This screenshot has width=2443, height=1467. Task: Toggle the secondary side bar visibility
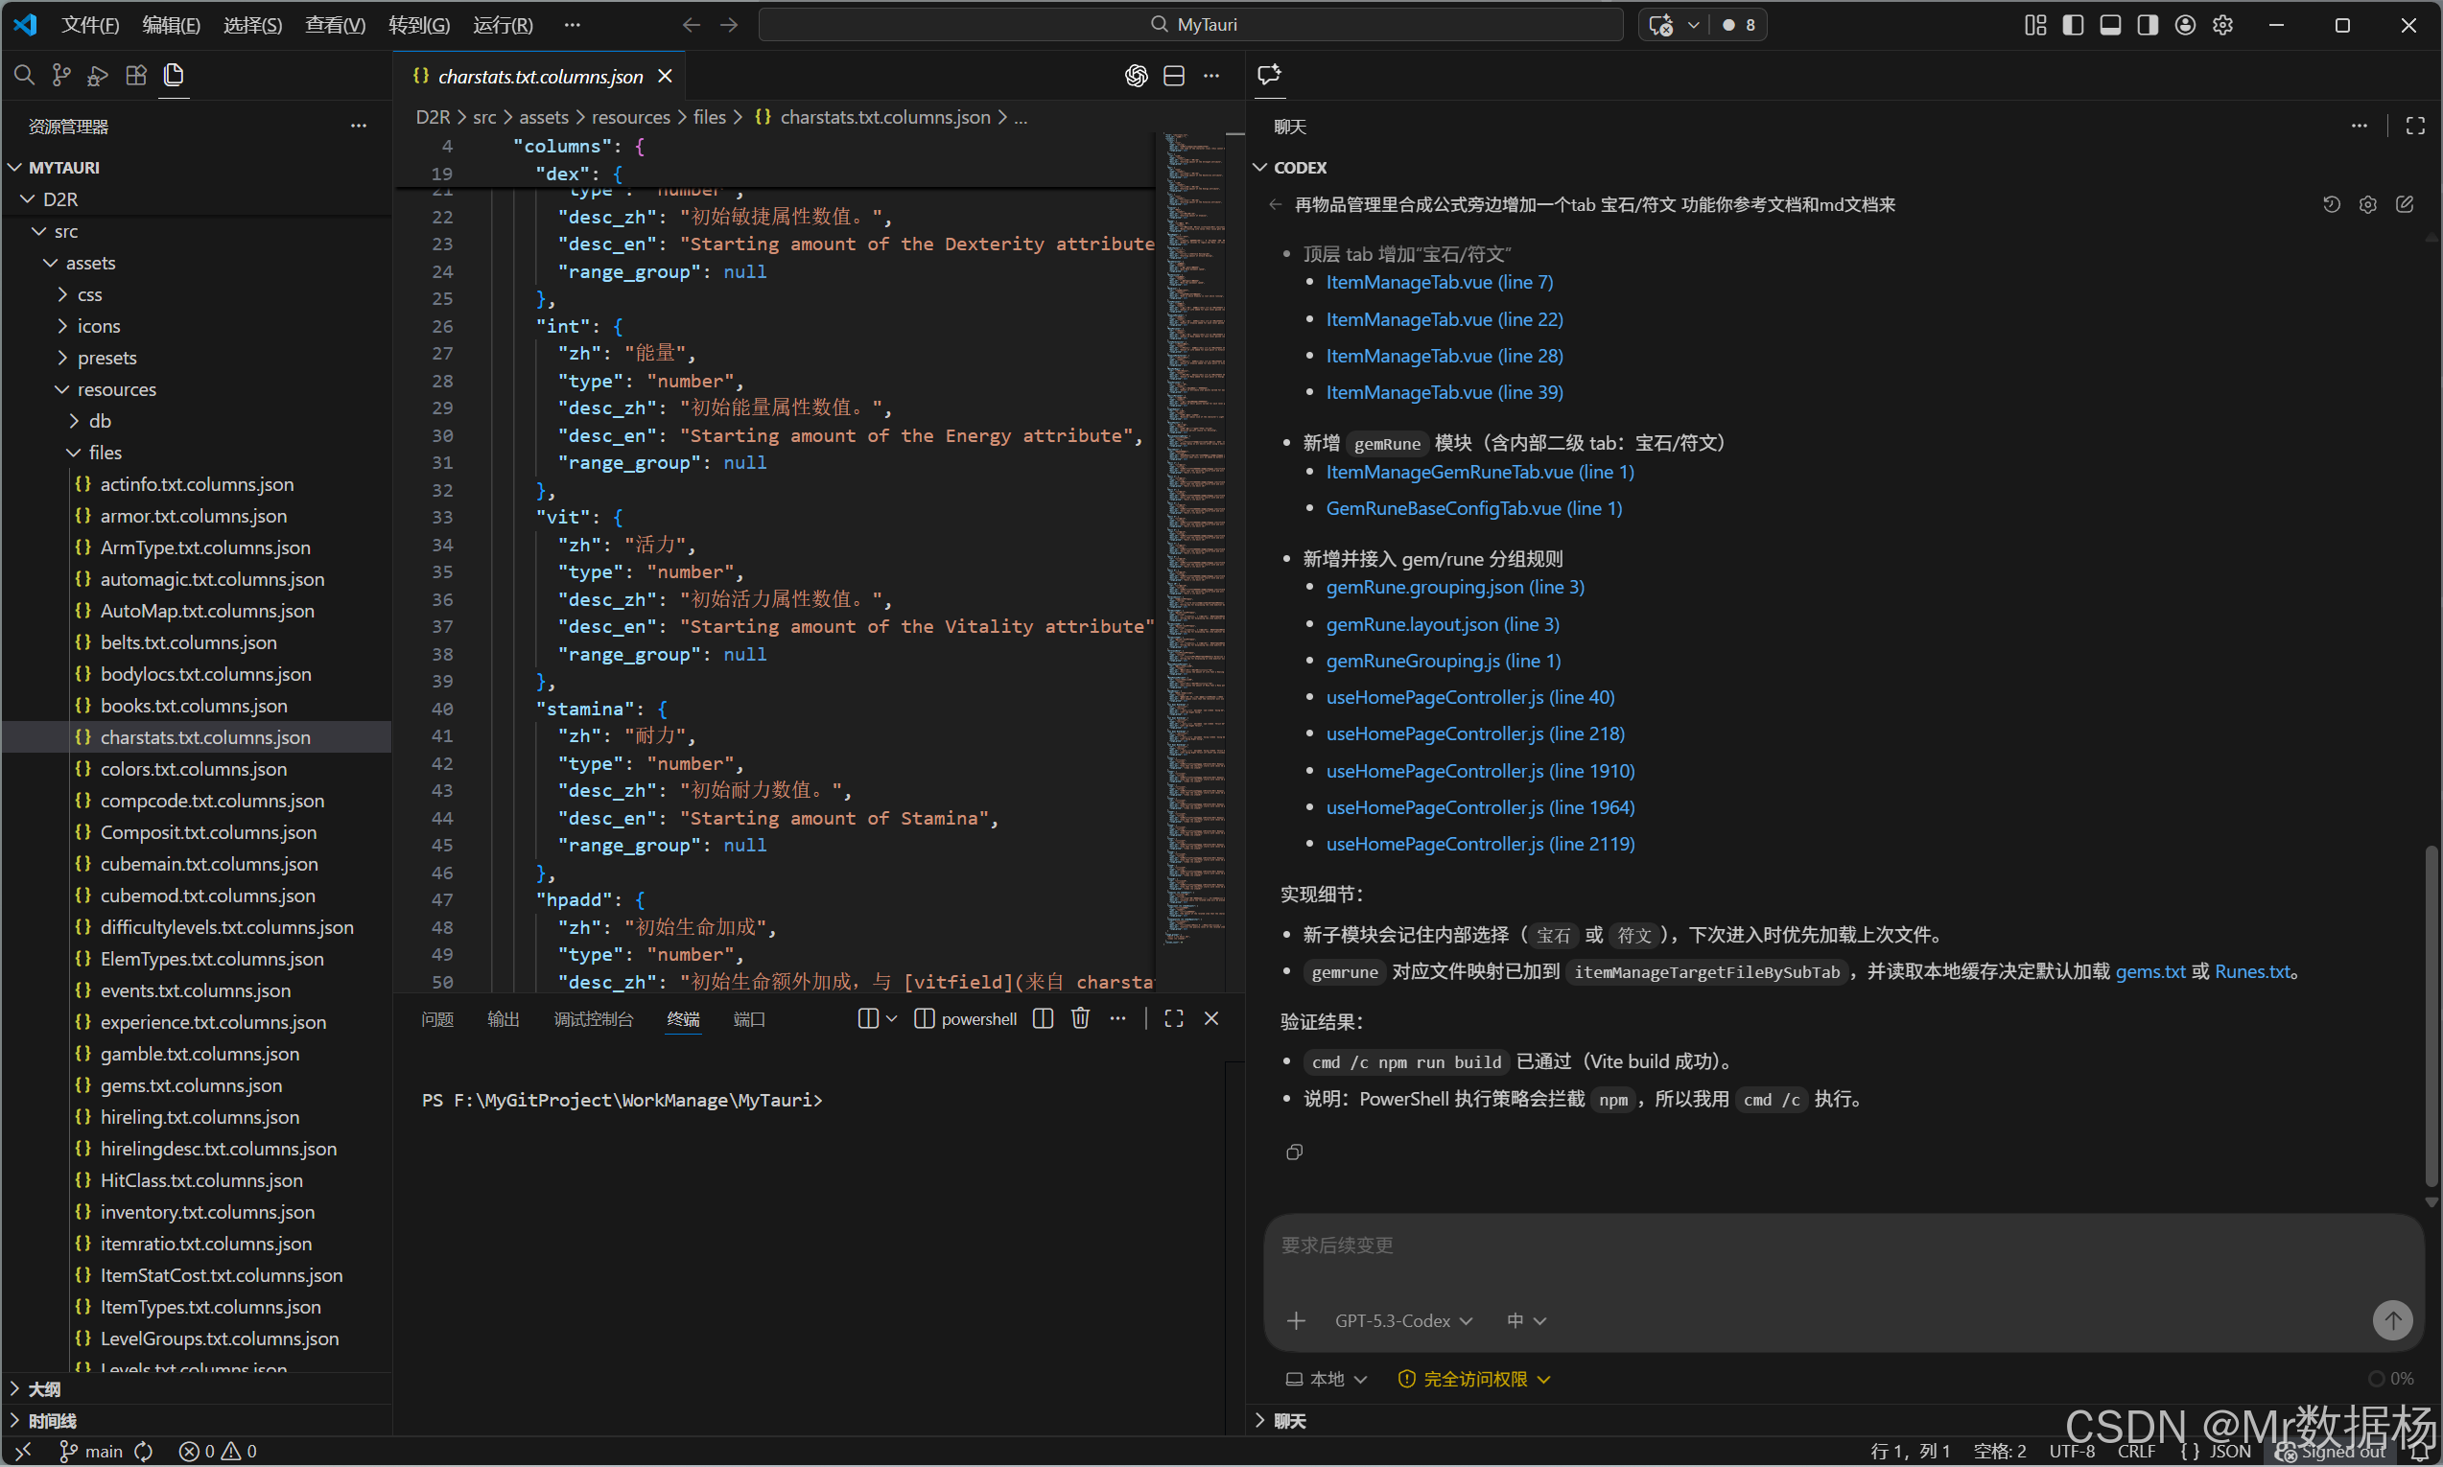tap(2148, 25)
